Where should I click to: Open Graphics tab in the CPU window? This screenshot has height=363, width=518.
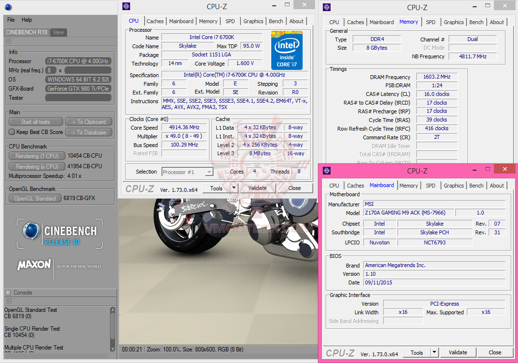point(253,21)
